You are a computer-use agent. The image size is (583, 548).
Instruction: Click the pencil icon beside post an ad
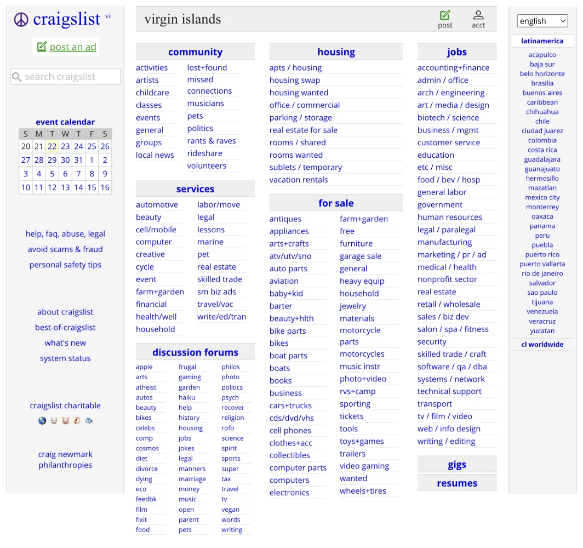(42, 47)
